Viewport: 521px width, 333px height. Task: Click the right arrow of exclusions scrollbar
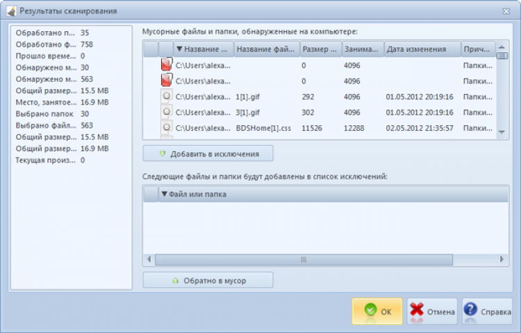click(x=502, y=259)
